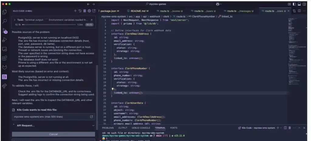Image resolution: width=311 pixels, height=141 pixels.
Task: Navigate back with the left arrow
Action: point(88,4)
